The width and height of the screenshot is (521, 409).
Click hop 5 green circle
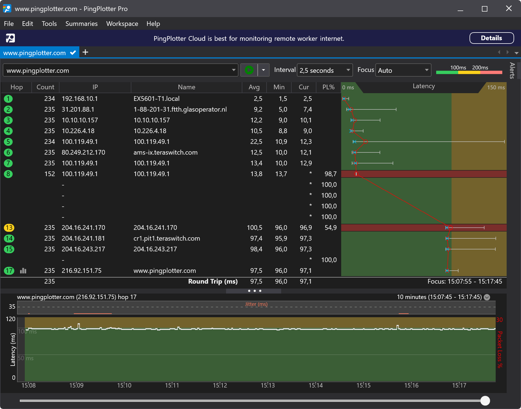(8, 142)
